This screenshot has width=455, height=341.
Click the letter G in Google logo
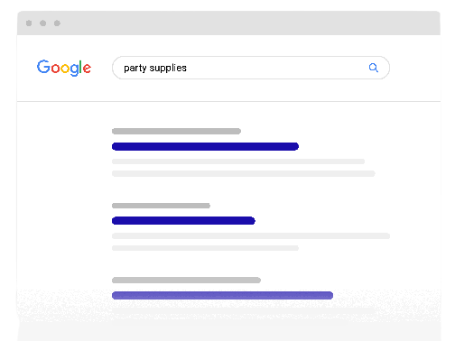pos(43,67)
